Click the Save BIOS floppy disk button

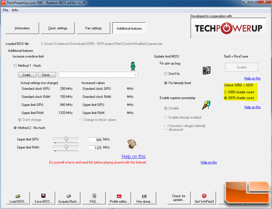pos(43,198)
